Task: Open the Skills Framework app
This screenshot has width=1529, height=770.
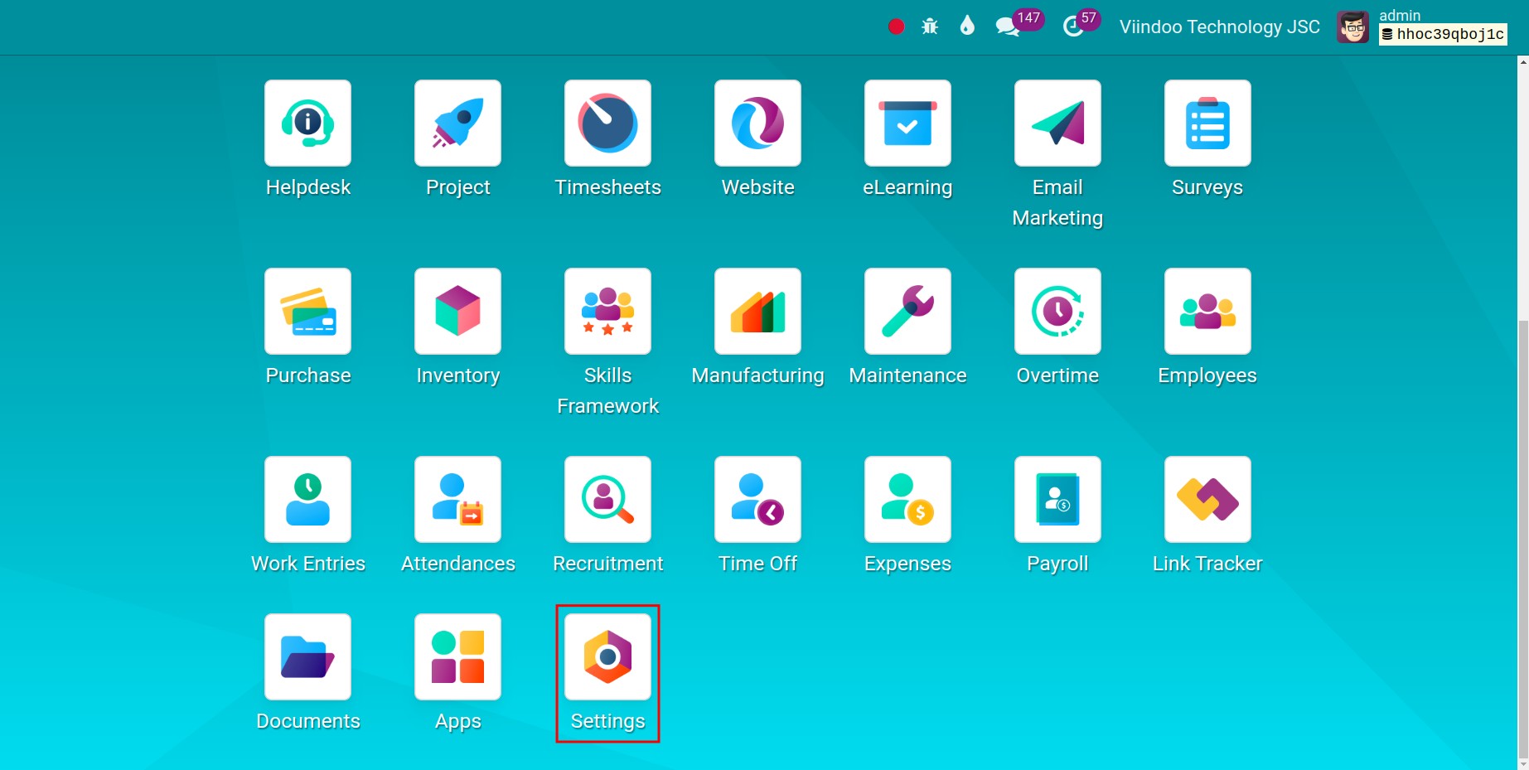Action: (x=607, y=312)
